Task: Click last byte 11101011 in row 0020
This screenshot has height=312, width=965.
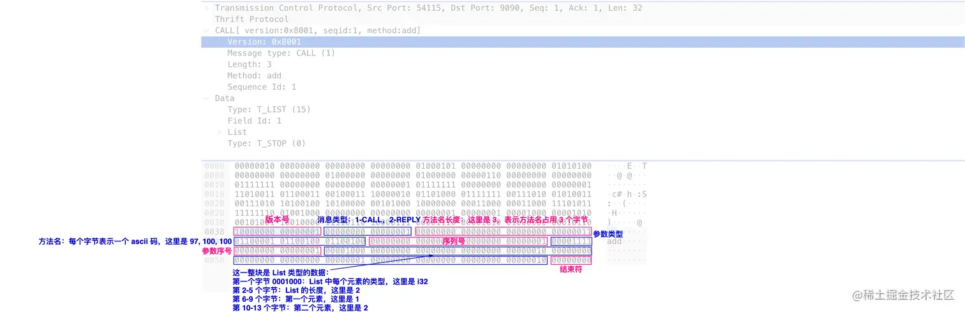Action: pyautogui.click(x=571, y=204)
